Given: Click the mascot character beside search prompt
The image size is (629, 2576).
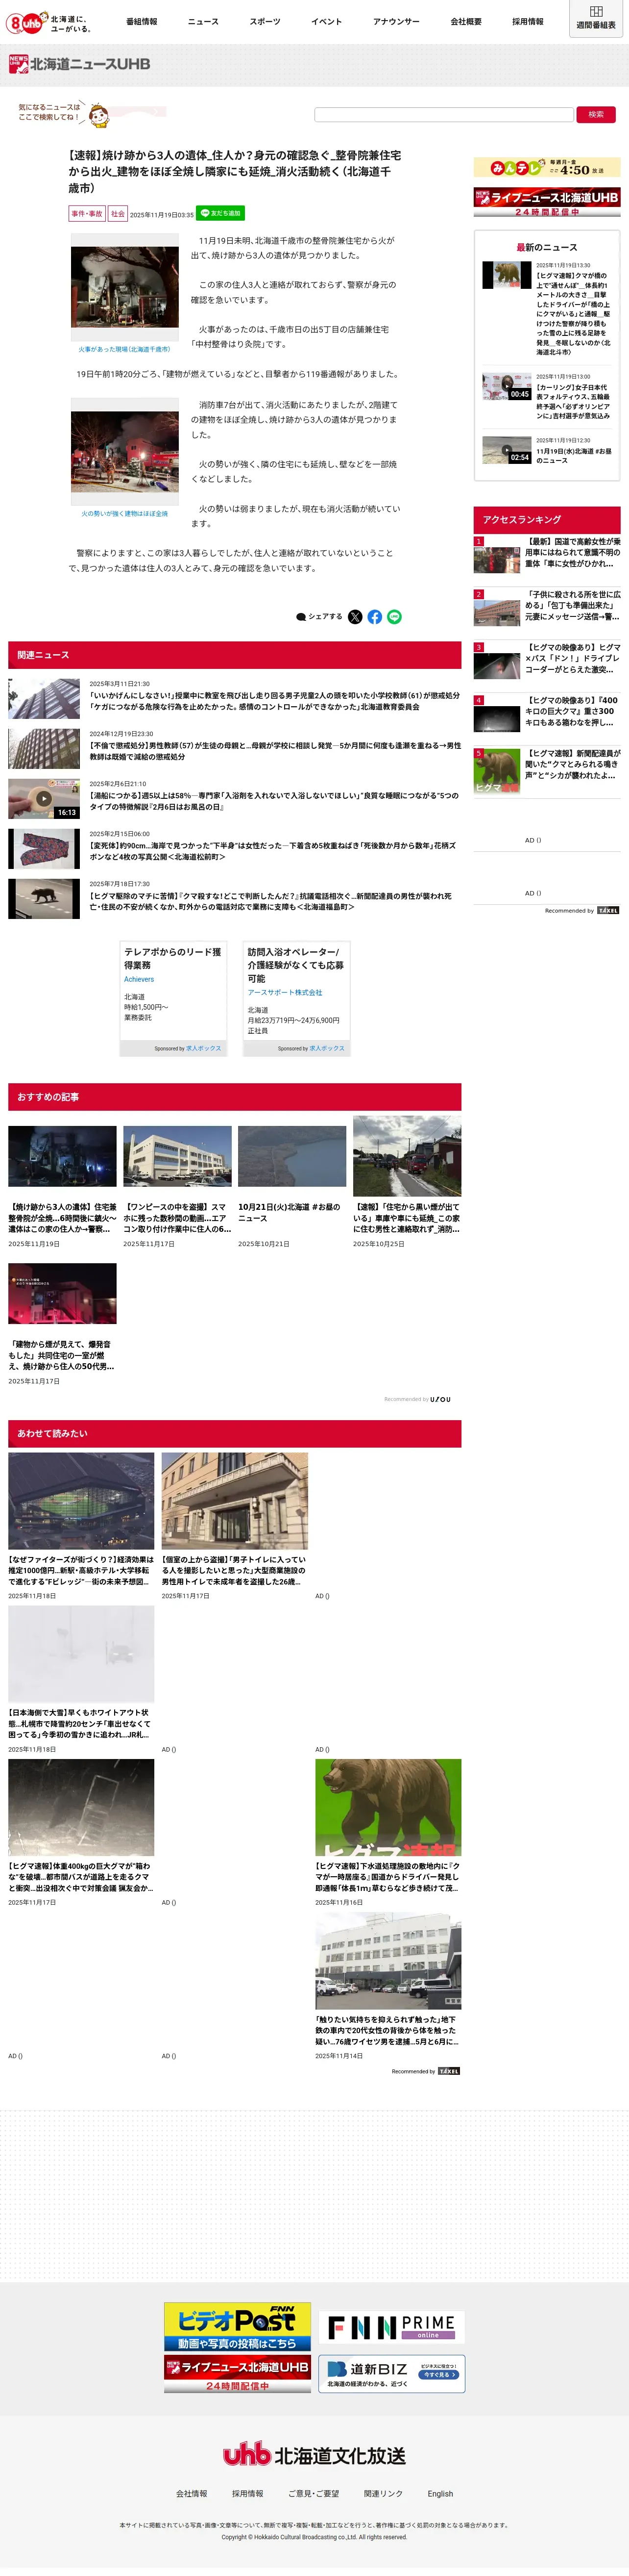Looking at the screenshot, I should tap(98, 115).
